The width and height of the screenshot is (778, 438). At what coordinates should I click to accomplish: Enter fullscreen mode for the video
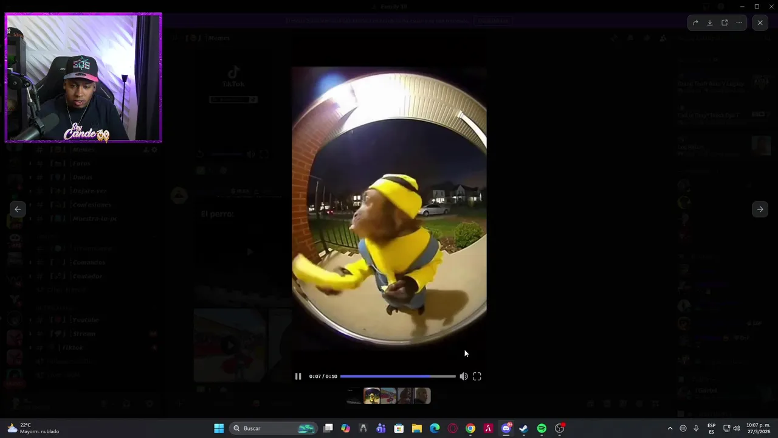(477, 377)
